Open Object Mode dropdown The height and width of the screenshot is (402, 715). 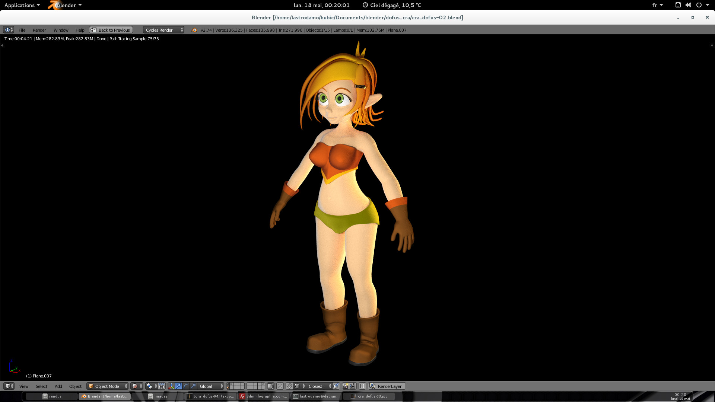pos(107,386)
